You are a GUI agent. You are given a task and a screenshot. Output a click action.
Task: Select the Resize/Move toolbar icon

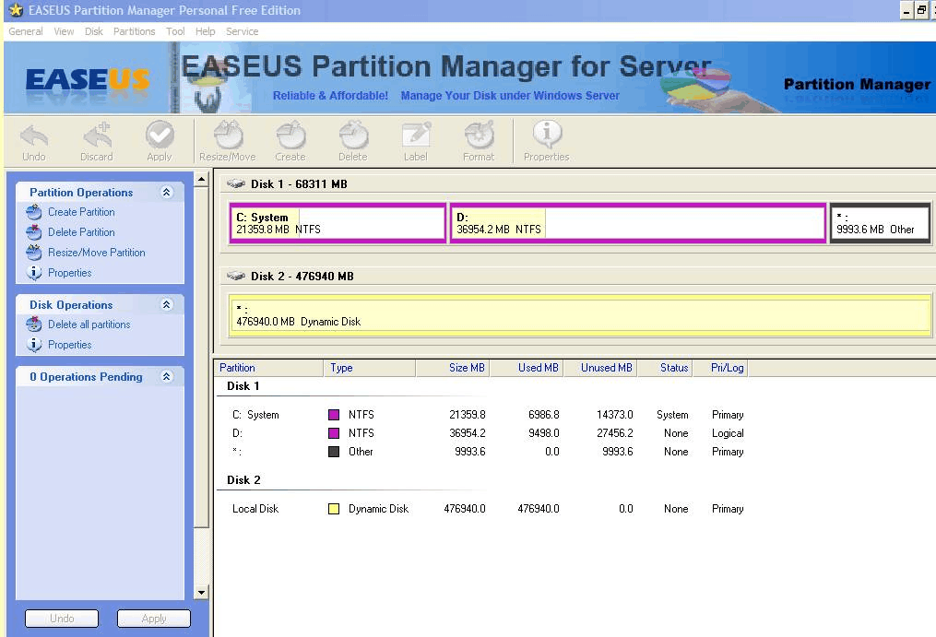pyautogui.click(x=228, y=135)
